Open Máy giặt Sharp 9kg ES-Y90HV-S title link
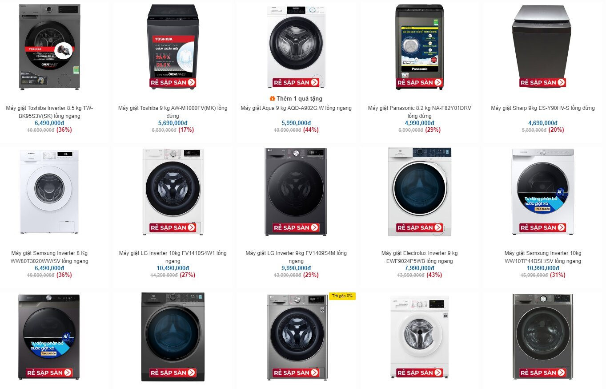 [x=543, y=108]
